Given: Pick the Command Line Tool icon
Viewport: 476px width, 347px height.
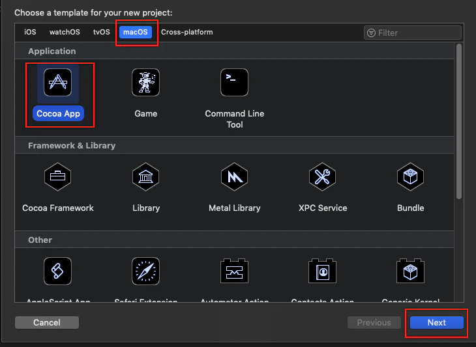Looking at the screenshot, I should click(234, 83).
